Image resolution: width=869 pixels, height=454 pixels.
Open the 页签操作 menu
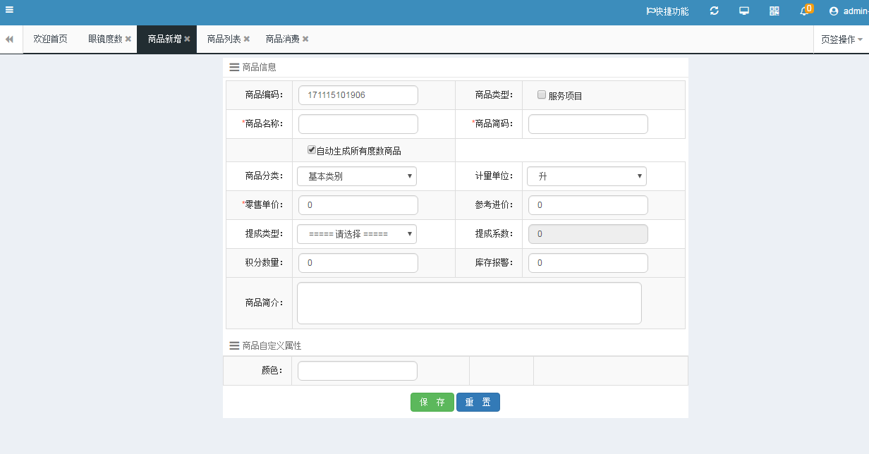click(x=841, y=39)
